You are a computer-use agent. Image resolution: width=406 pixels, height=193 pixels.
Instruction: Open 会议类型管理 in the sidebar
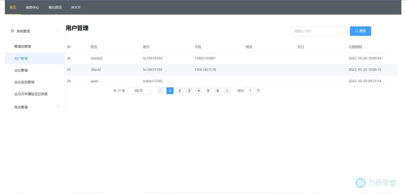[x=24, y=82]
